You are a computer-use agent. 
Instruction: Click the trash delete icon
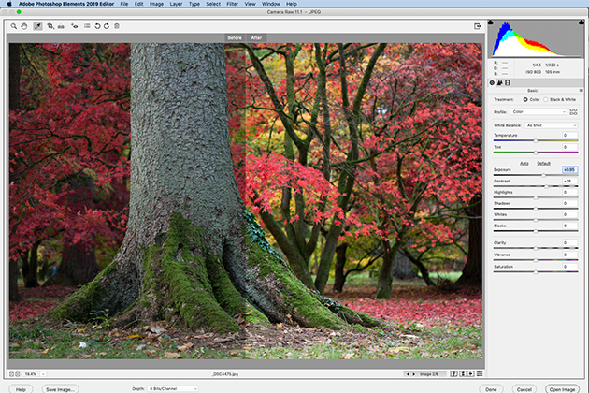click(x=117, y=26)
